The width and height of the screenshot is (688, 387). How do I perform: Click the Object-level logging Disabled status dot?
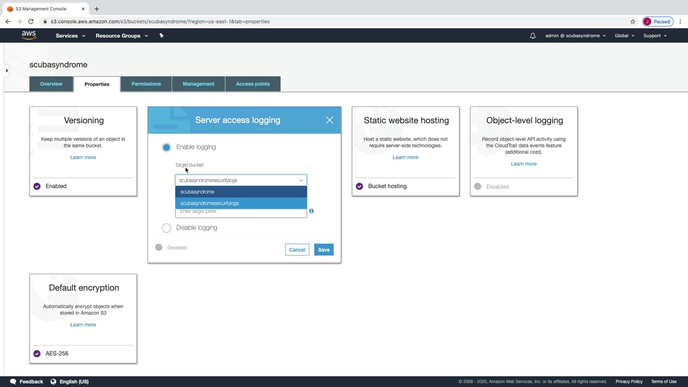(x=478, y=187)
